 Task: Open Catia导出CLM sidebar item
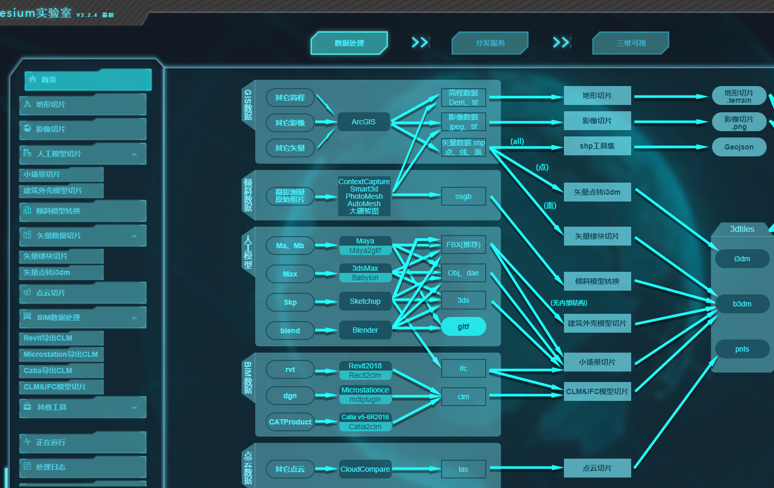[61, 370]
